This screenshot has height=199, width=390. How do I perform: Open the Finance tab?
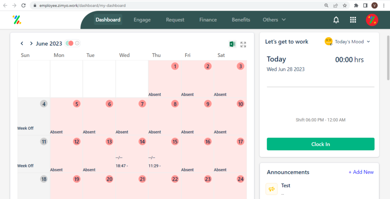click(208, 20)
